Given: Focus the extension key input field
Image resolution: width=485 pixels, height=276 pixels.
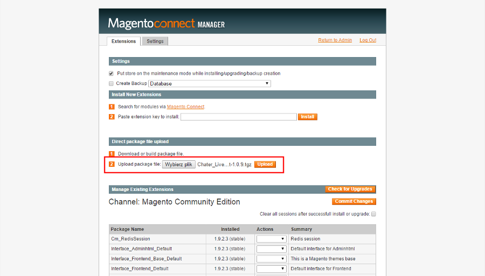Looking at the screenshot, I should click(239, 117).
